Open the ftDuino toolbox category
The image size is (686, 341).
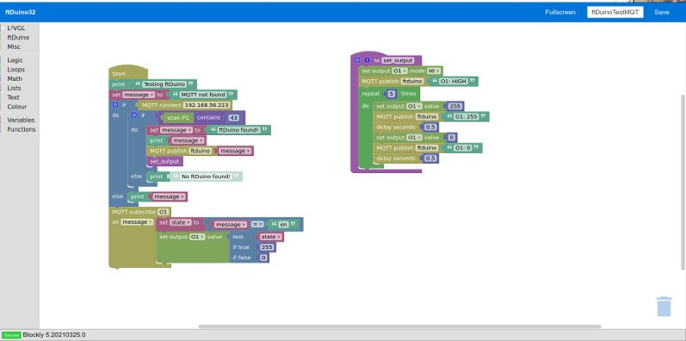tap(18, 38)
